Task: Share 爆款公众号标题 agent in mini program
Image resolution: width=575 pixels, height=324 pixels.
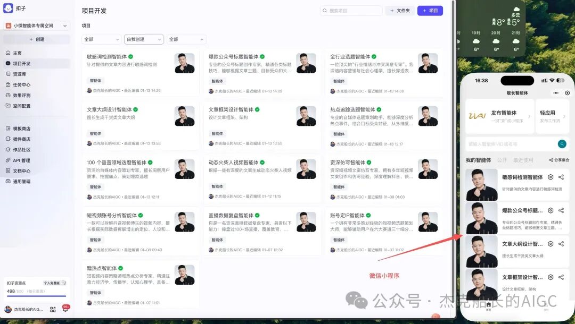Action: tap(561, 210)
